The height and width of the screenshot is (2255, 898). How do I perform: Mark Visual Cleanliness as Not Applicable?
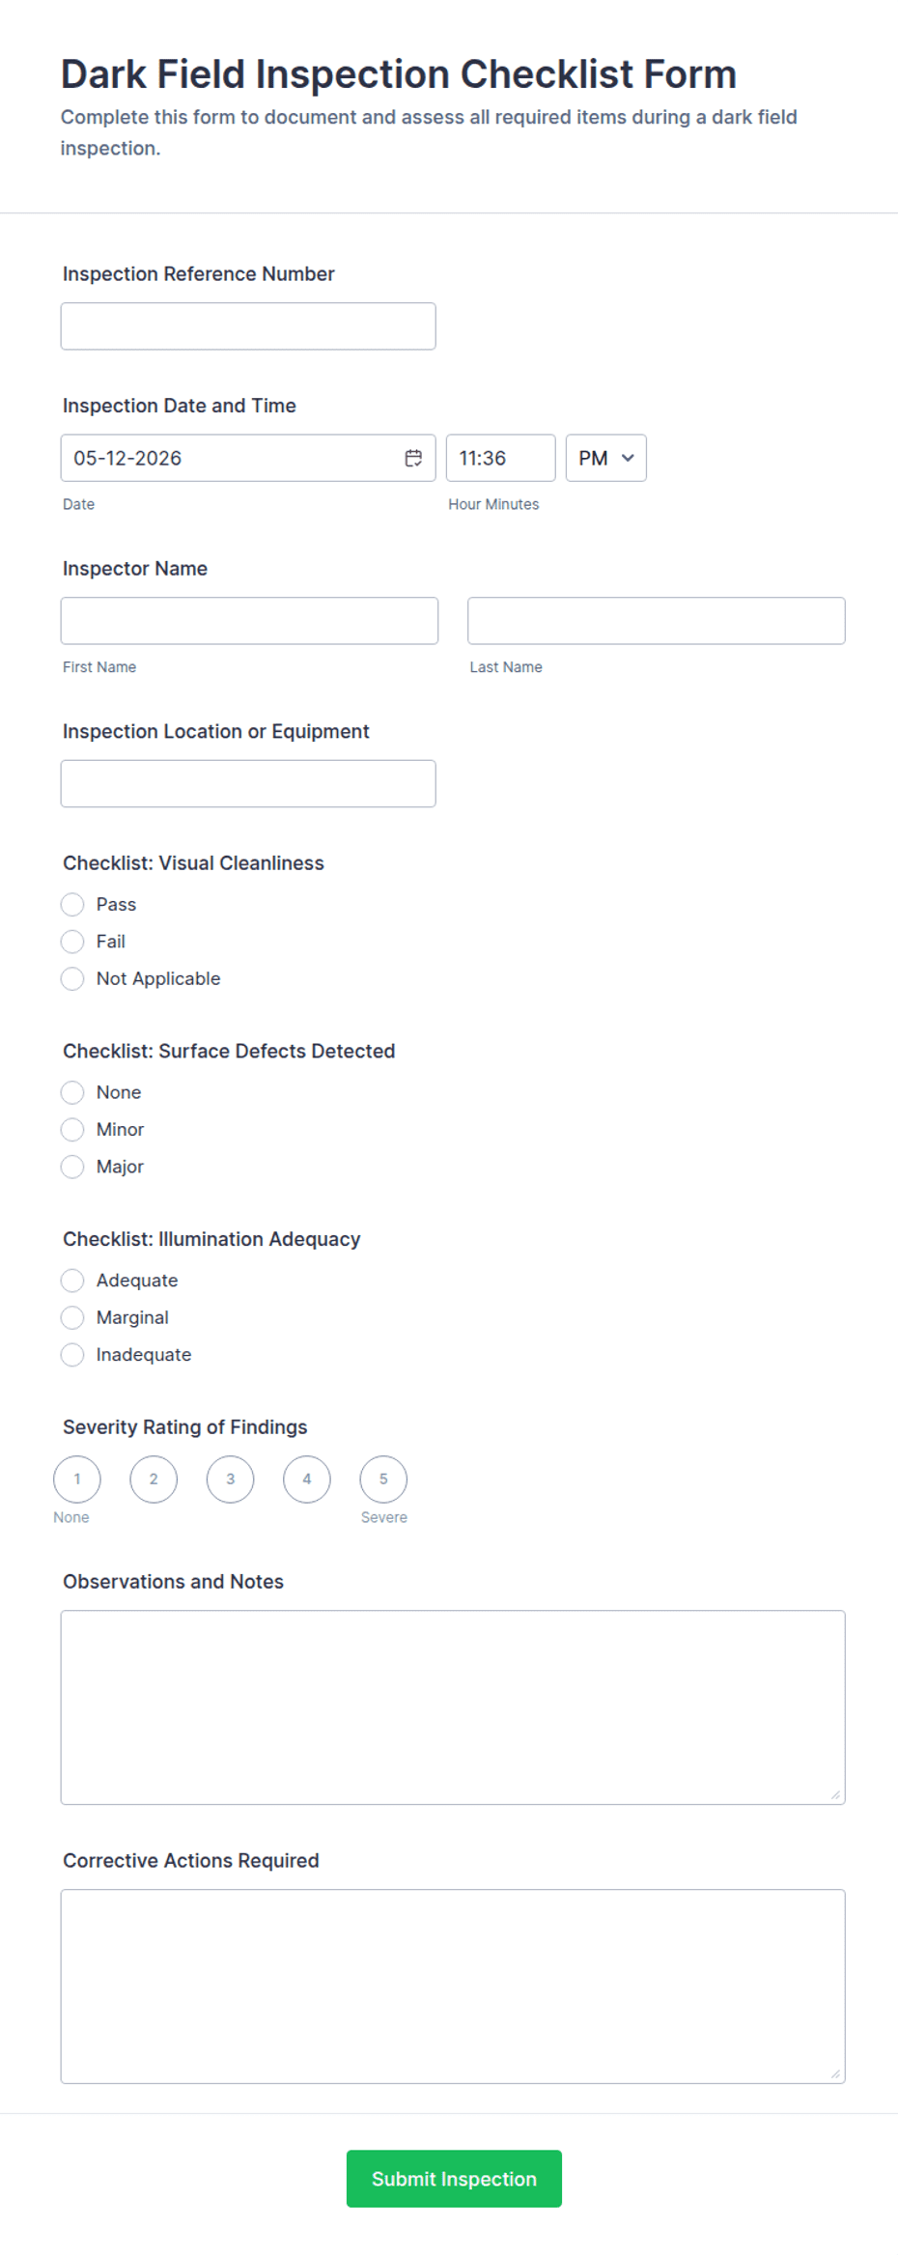[x=72, y=978]
